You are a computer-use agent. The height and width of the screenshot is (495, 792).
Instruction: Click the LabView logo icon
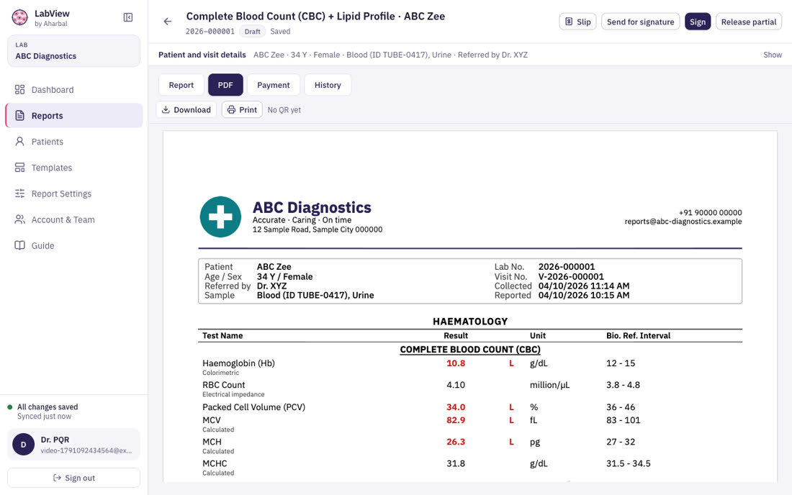click(19, 18)
